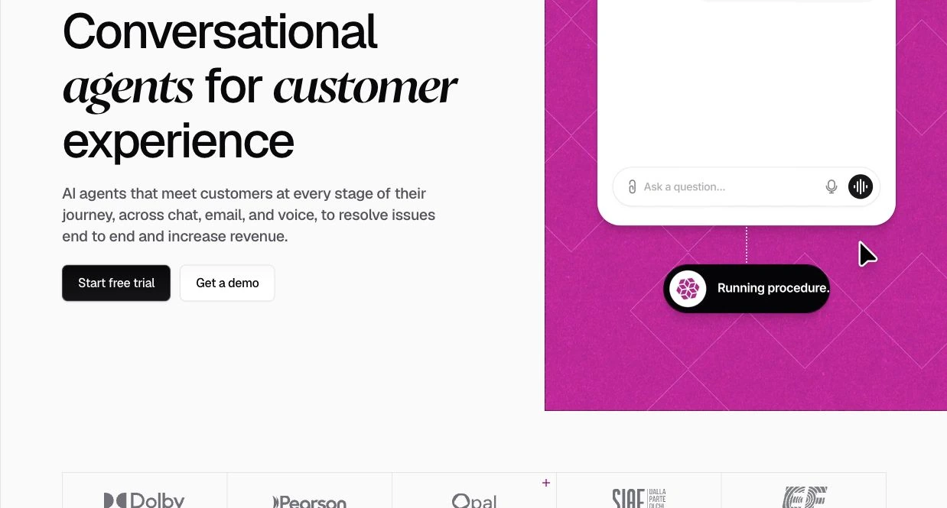Click the paperclip attachment icon
Image resolution: width=947 pixels, height=508 pixels.
click(x=632, y=187)
